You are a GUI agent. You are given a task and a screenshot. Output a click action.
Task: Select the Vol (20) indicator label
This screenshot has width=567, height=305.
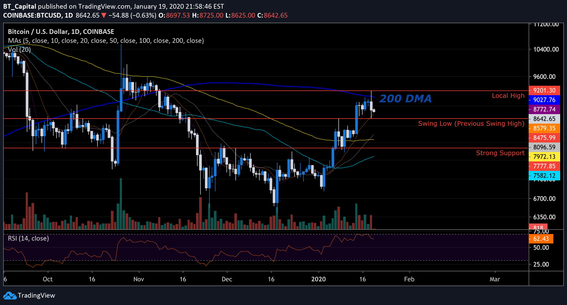click(x=19, y=49)
